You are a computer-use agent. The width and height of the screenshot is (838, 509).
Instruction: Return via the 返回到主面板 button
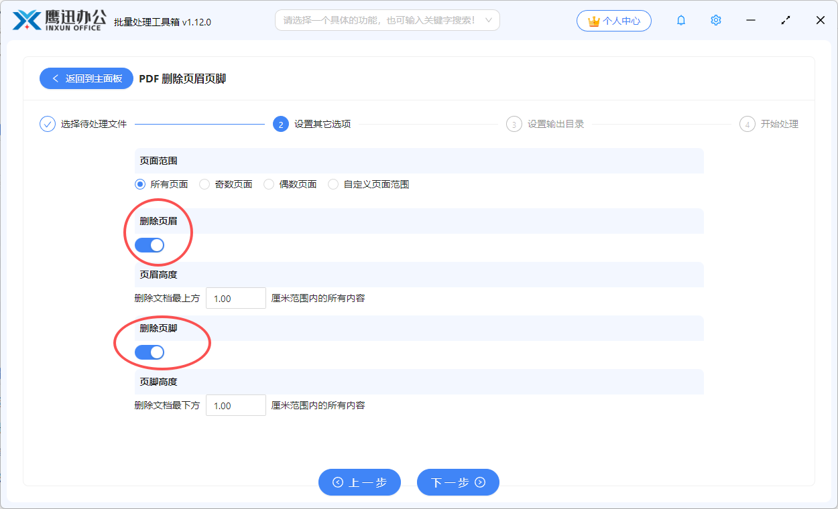(x=86, y=78)
